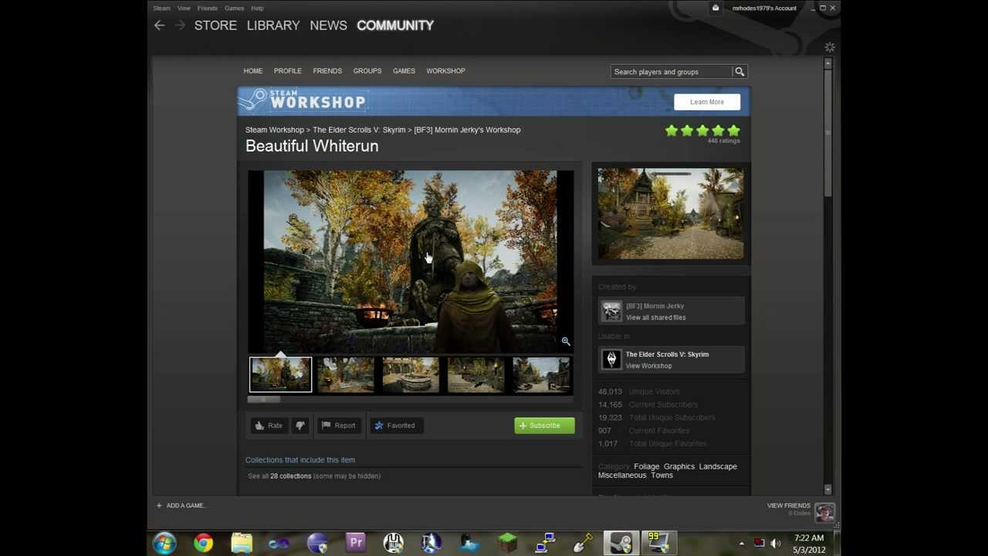
Task: Open the Friends menu in the menu bar
Action: tap(207, 8)
